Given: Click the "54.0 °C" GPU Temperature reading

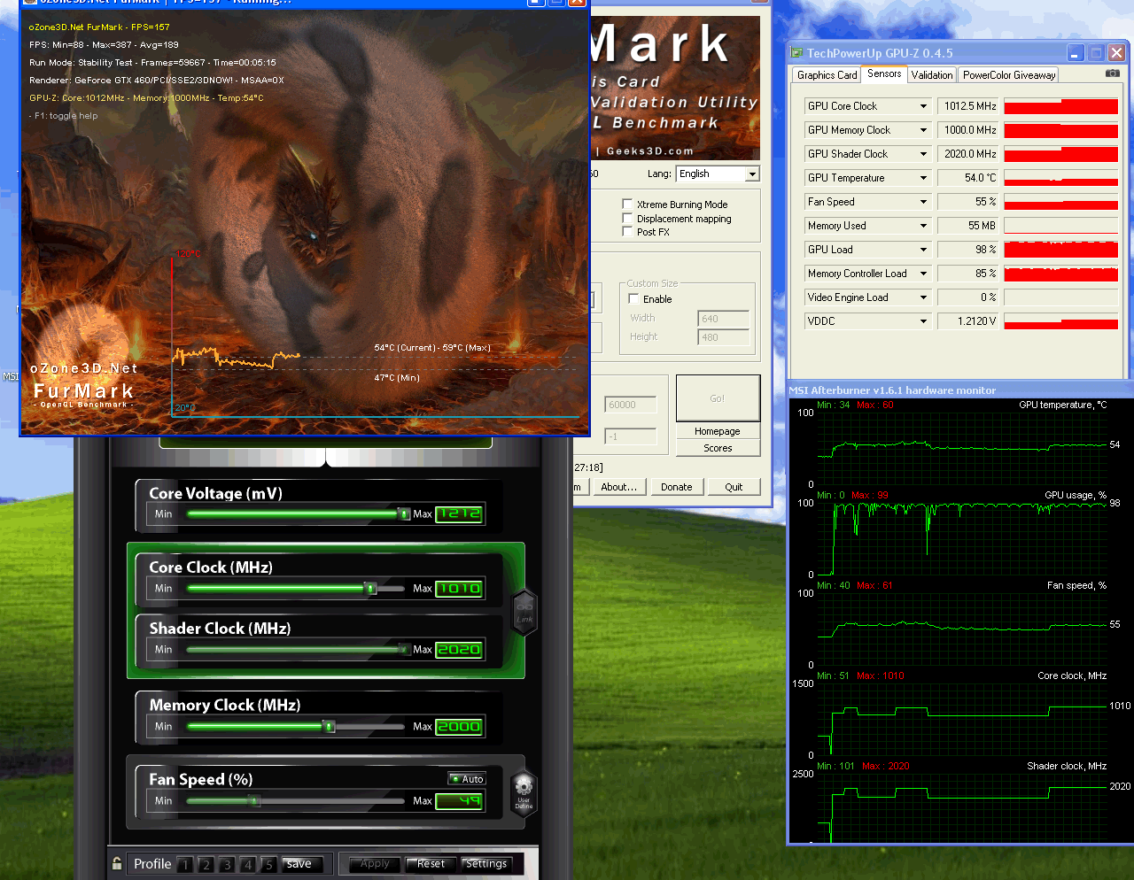Looking at the screenshot, I should pos(967,178).
